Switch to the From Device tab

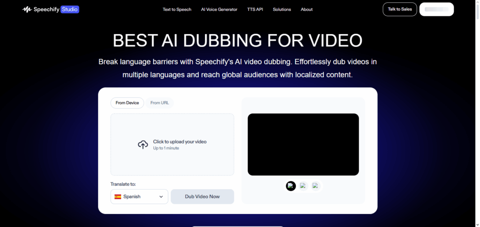coord(127,103)
